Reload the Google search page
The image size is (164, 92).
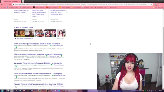point(7,5)
